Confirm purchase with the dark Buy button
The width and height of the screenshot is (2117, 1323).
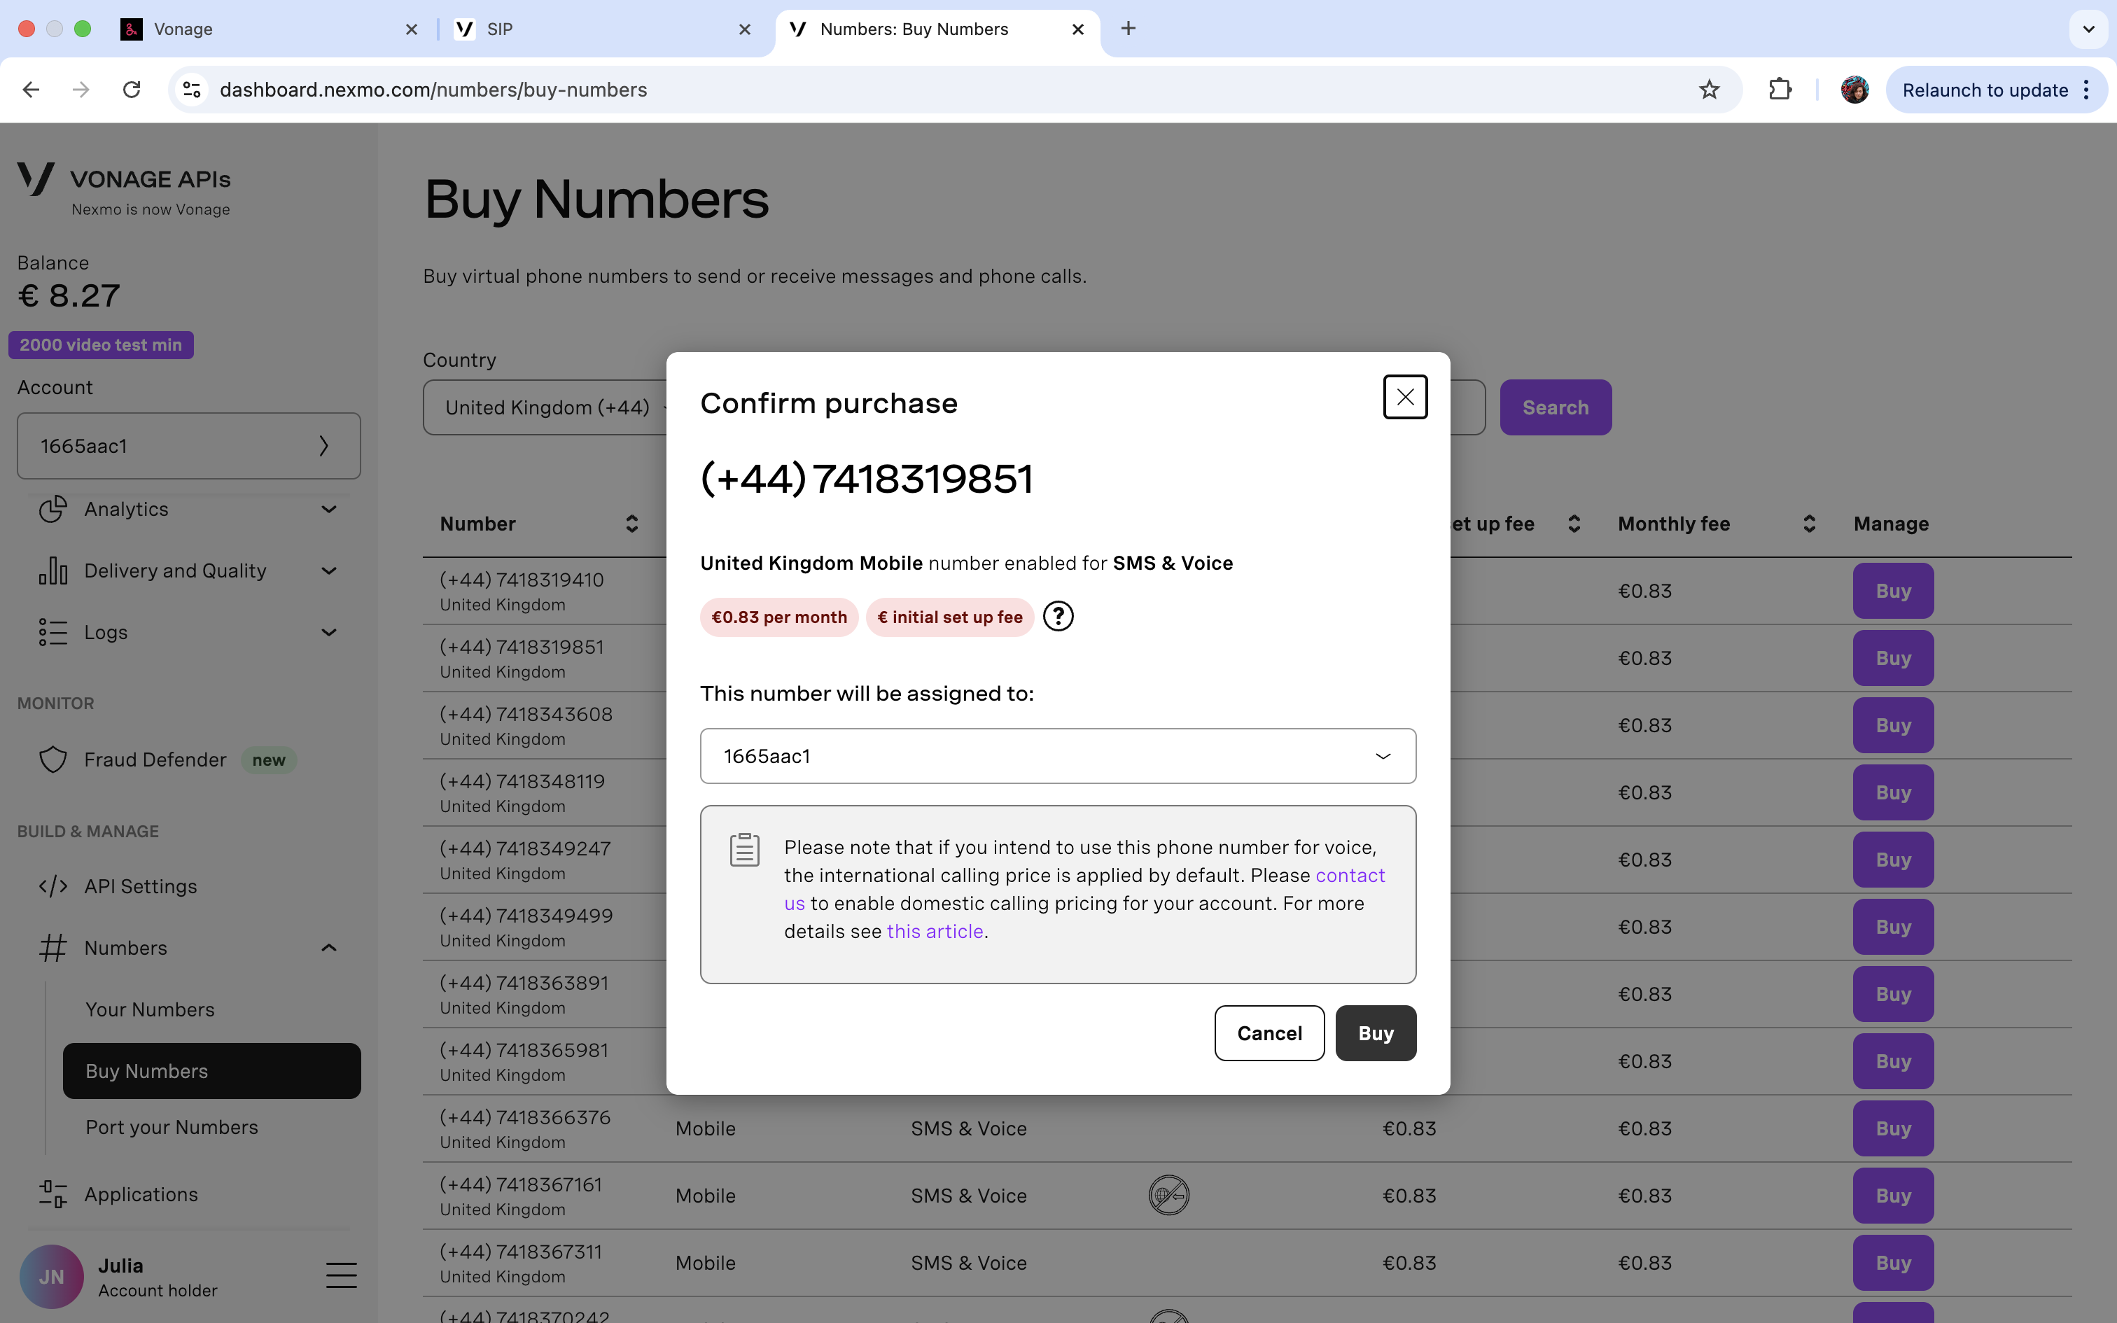(x=1375, y=1033)
